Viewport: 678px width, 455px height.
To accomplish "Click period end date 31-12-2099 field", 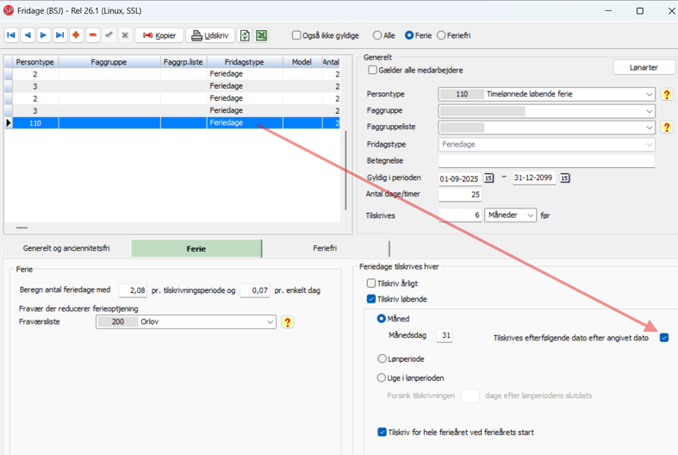I will [x=534, y=178].
